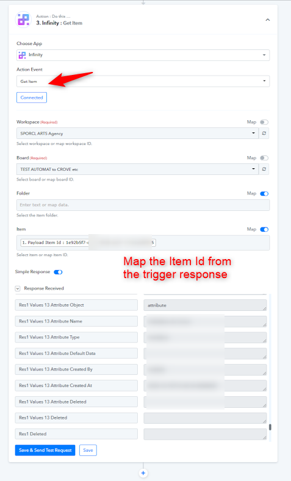The height and width of the screenshot is (481, 291).
Task: Click the response list scrollbar thumb
Action: pos(270,427)
